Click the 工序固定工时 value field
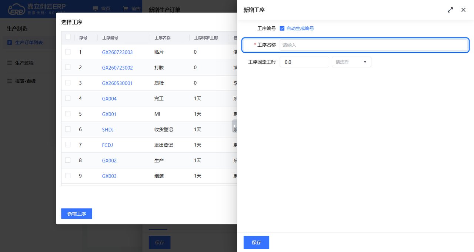 click(x=304, y=62)
